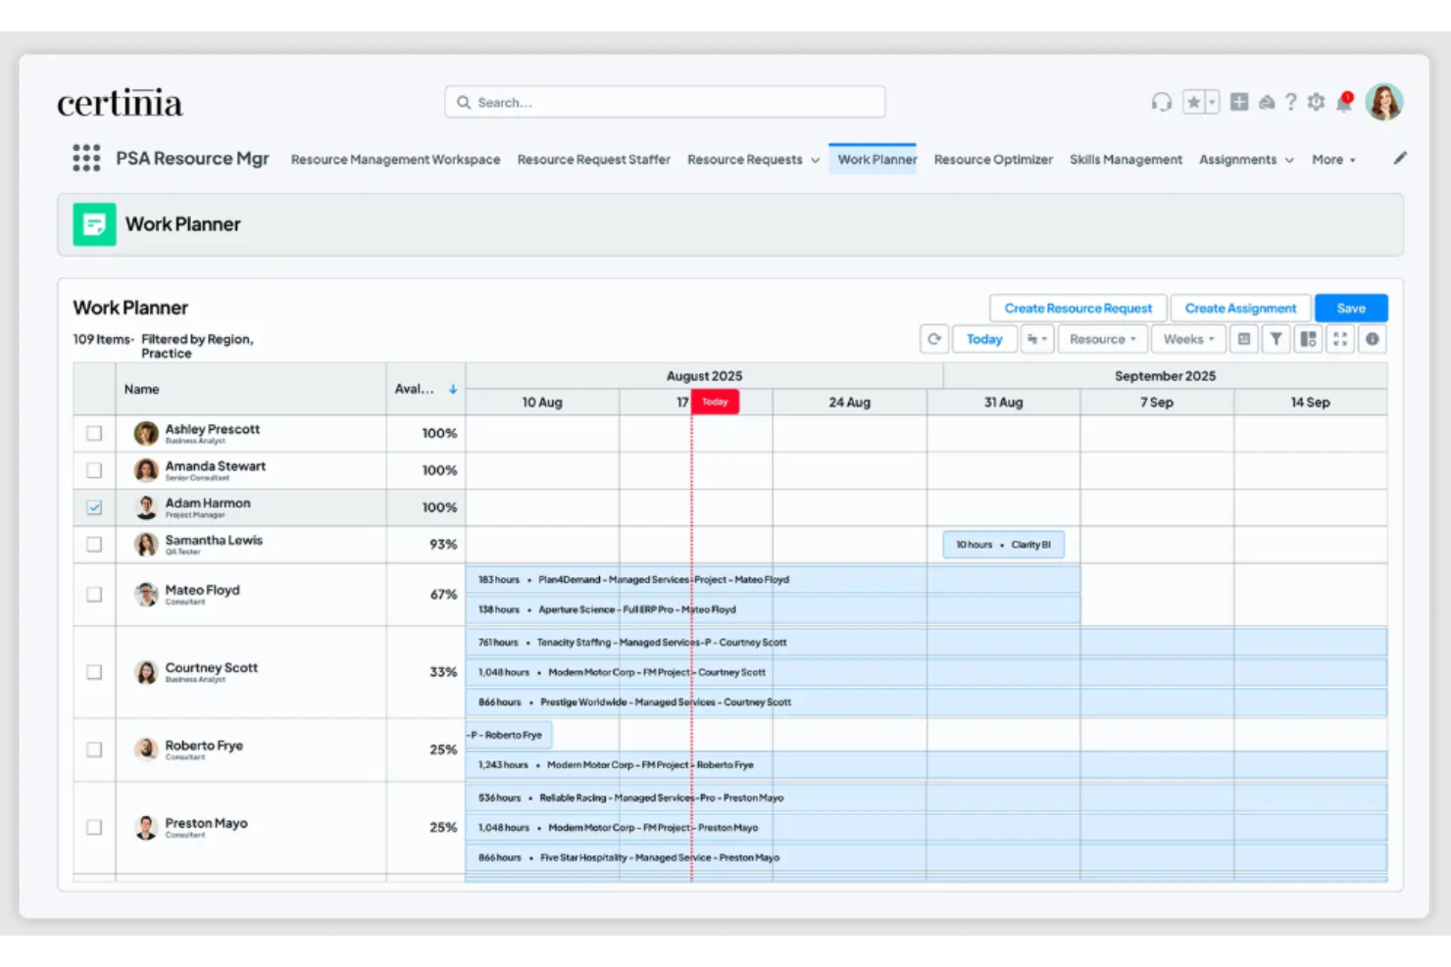Viewport: 1451px width, 967px height.
Task: Go to Resource Management Workspace tab
Action: click(x=395, y=160)
